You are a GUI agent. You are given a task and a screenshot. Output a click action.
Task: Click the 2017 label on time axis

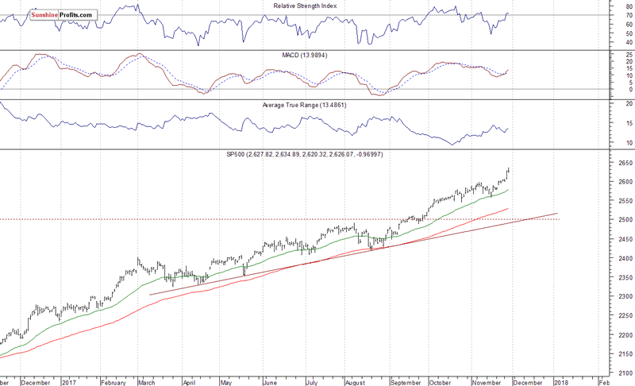69,383
